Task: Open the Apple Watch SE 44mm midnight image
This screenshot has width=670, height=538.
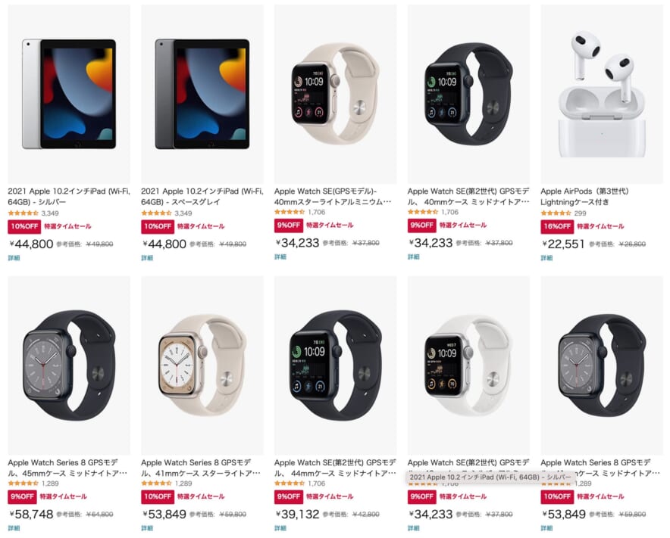Action: pyautogui.click(x=336, y=365)
